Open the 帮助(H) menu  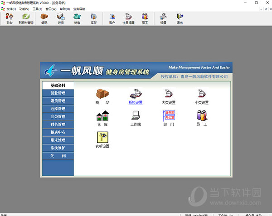click(x=65, y=9)
